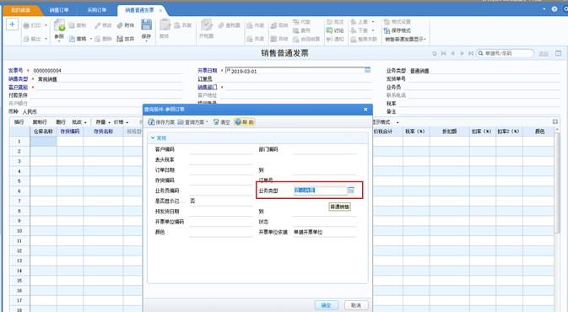
Task: Click 保存方案 in the query dialog
Action: (161, 122)
